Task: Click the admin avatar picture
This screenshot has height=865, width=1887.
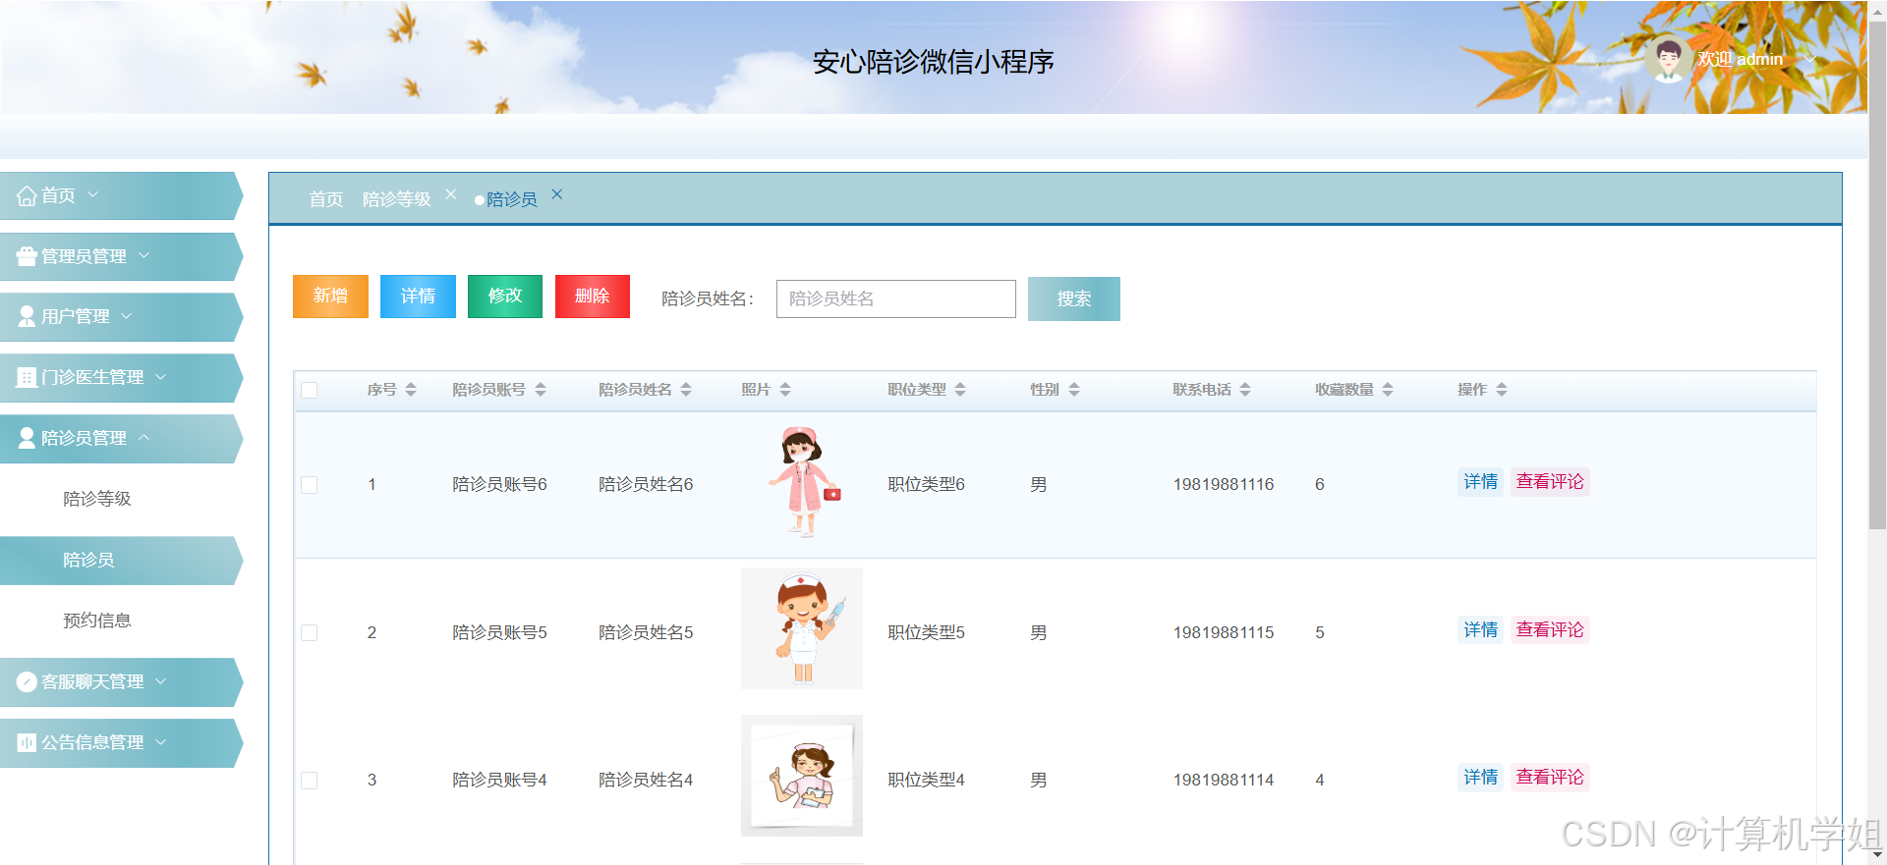Action: [x=1668, y=60]
